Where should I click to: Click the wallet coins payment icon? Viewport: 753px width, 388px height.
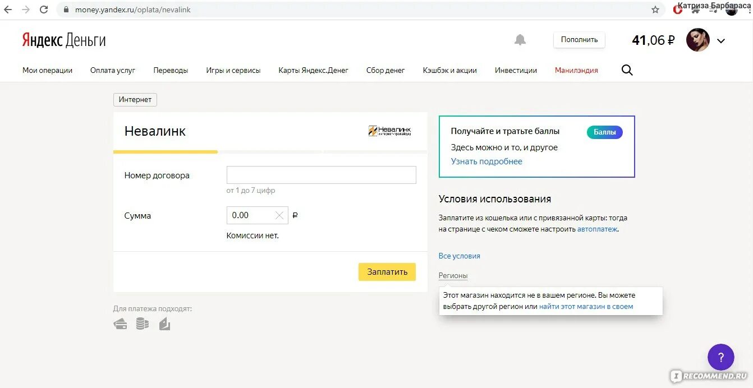tap(143, 324)
